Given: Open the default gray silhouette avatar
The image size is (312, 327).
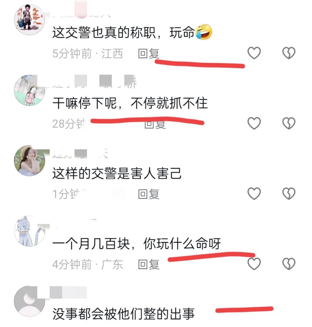Looking at the screenshot, I should coord(29,301).
